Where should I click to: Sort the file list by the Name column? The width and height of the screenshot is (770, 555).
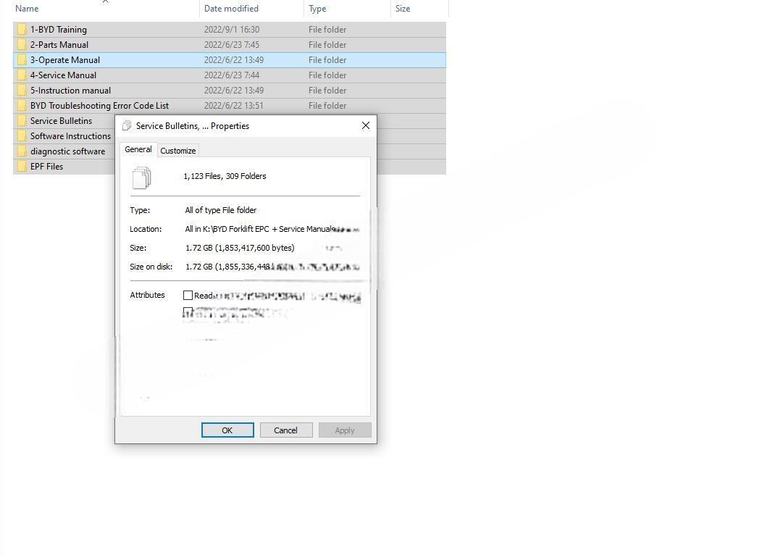27,9
